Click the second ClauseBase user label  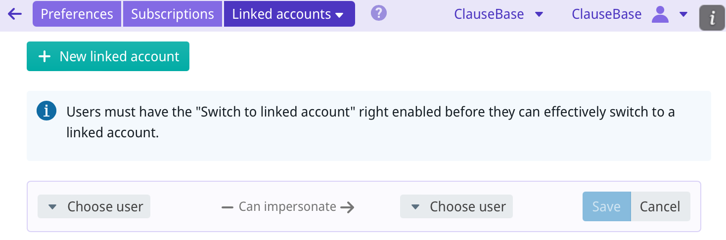tap(606, 14)
